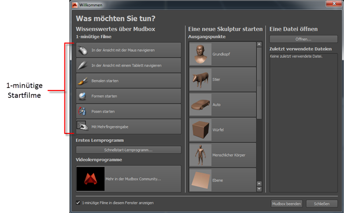Click the lowest scroll-down arrow of Ausgangspunkte list

pos(259,189)
